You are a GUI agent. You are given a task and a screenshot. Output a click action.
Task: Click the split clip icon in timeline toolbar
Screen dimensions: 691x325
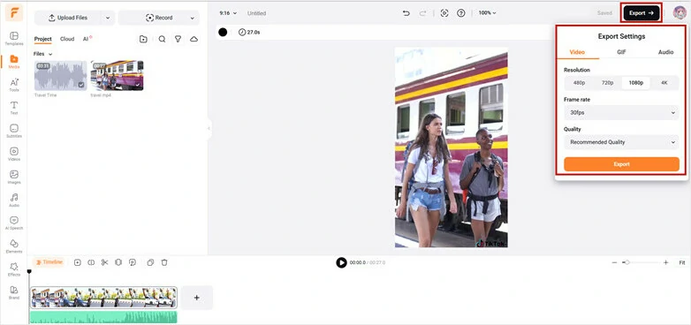91,262
